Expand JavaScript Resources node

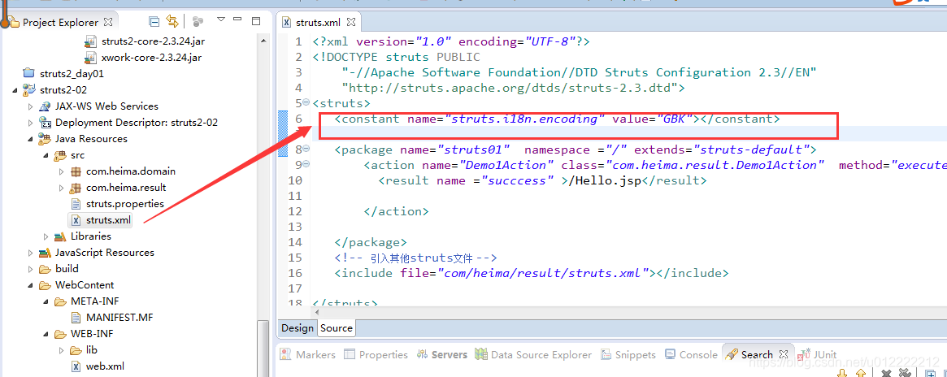(31, 253)
